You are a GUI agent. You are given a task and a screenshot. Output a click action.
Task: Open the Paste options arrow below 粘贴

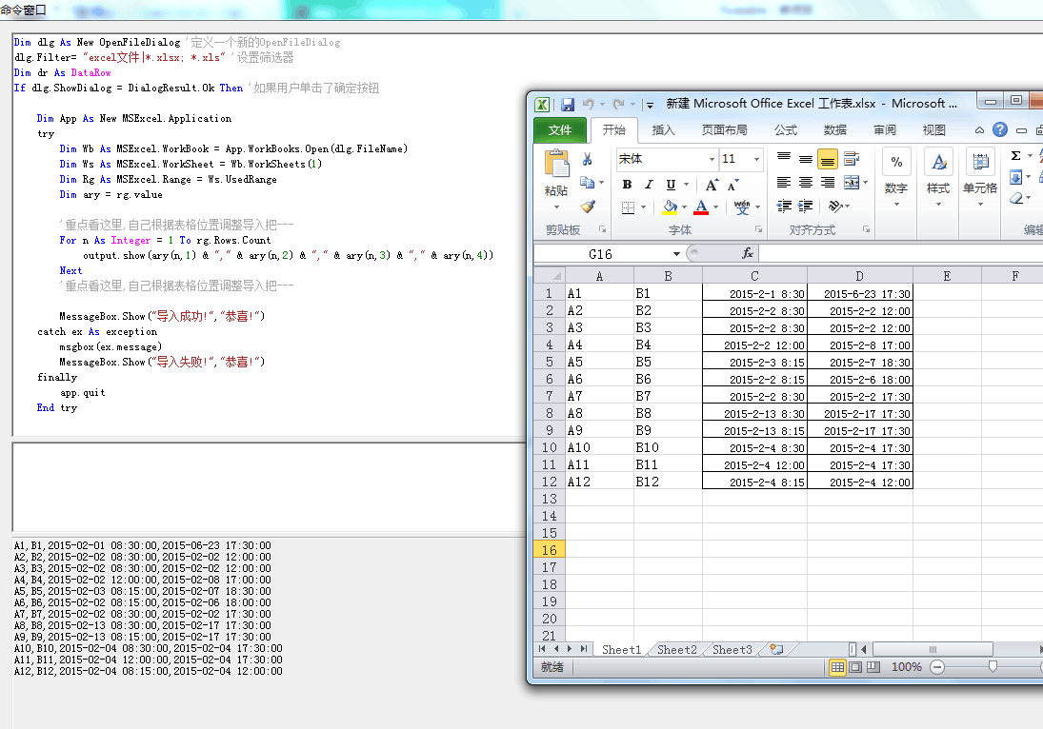pos(557,207)
